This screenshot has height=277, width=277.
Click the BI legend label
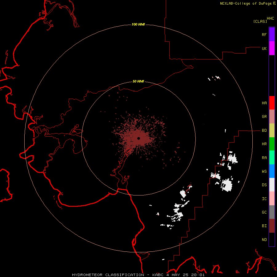[264, 226]
